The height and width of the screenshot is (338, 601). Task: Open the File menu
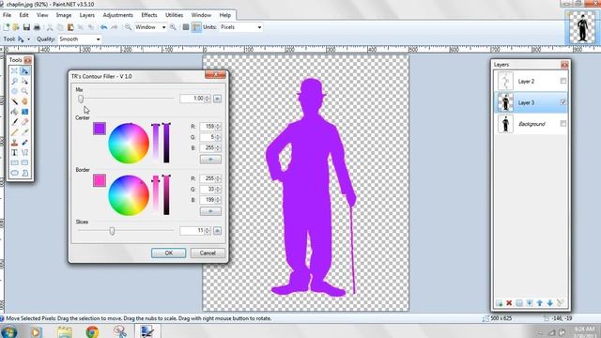(x=7, y=15)
